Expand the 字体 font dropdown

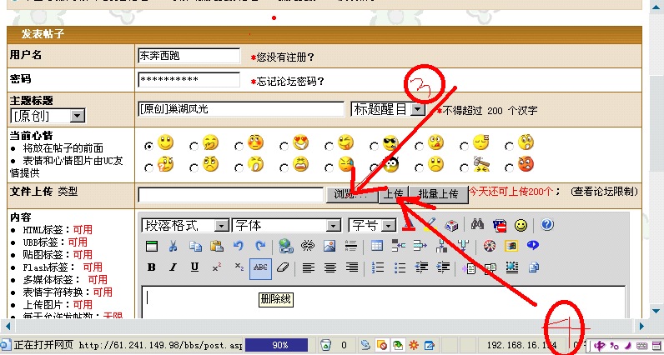coord(334,225)
